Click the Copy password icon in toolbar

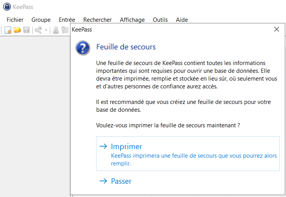(x=65, y=30)
